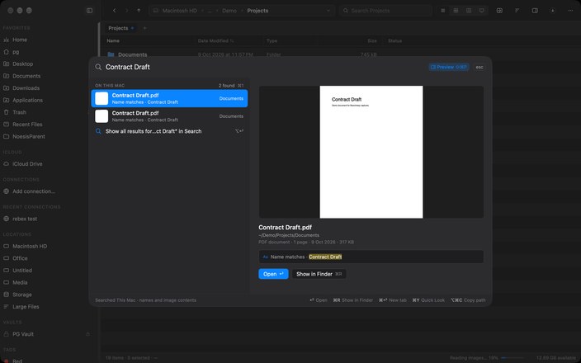This screenshot has width=581, height=363.
Task: Add a new tab with plus
Action: (x=145, y=28)
